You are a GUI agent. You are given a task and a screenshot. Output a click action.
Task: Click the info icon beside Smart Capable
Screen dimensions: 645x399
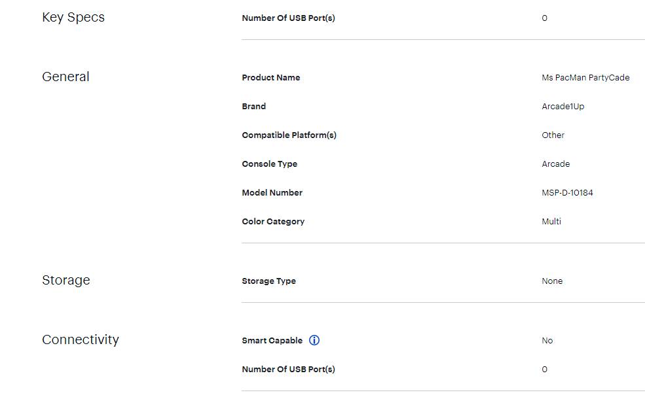314,340
